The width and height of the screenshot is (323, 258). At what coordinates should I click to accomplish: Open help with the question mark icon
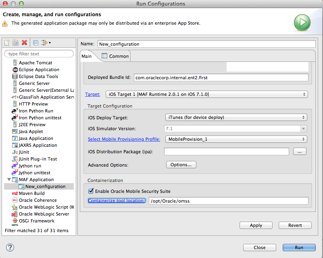[x=10, y=247]
